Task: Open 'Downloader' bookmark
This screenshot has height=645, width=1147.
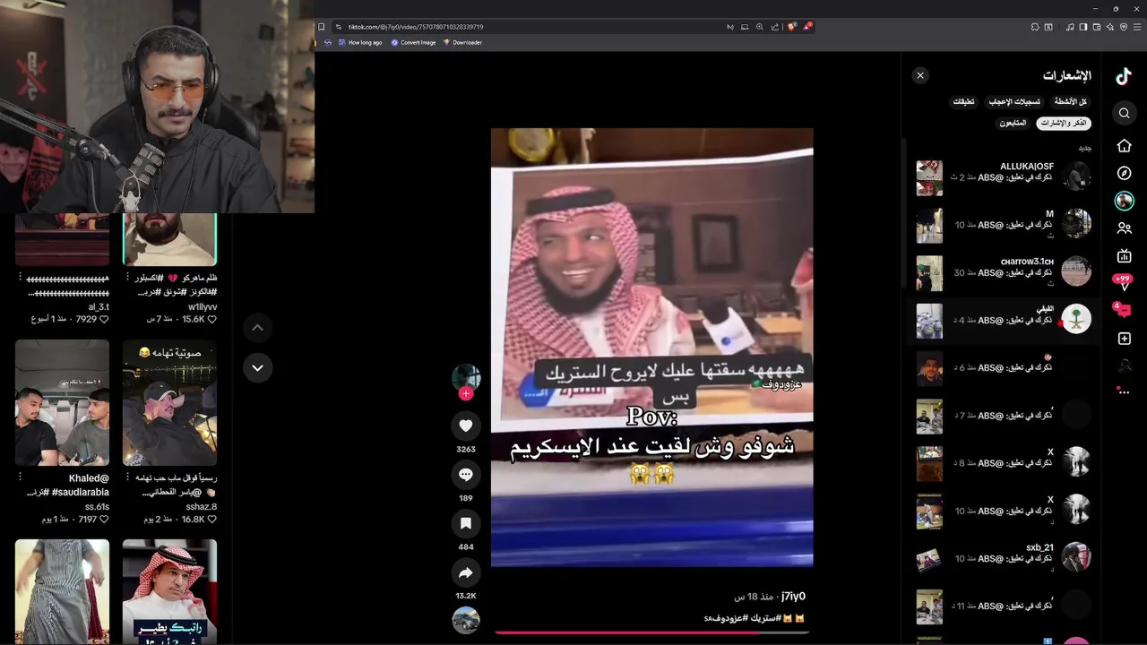Action: 462,42
